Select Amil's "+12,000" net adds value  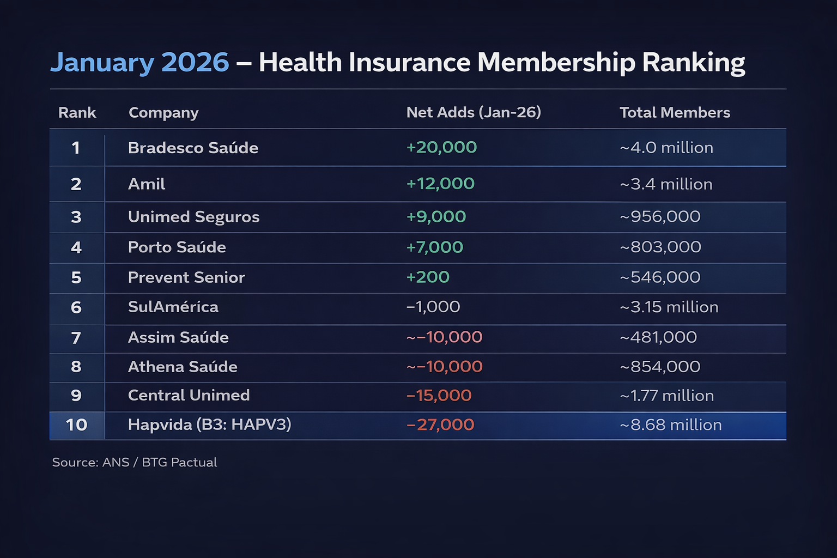[440, 184]
